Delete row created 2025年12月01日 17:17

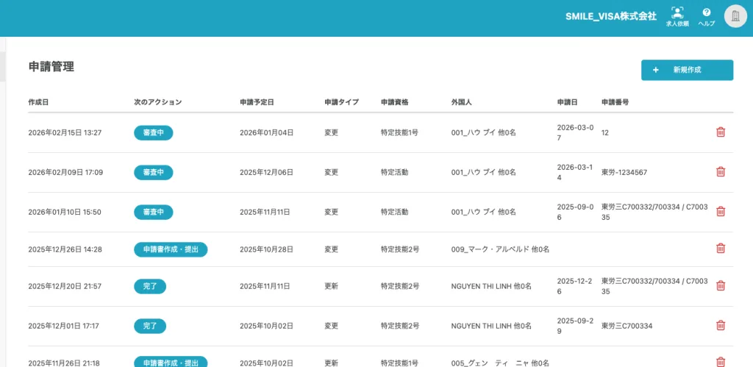pyautogui.click(x=720, y=326)
